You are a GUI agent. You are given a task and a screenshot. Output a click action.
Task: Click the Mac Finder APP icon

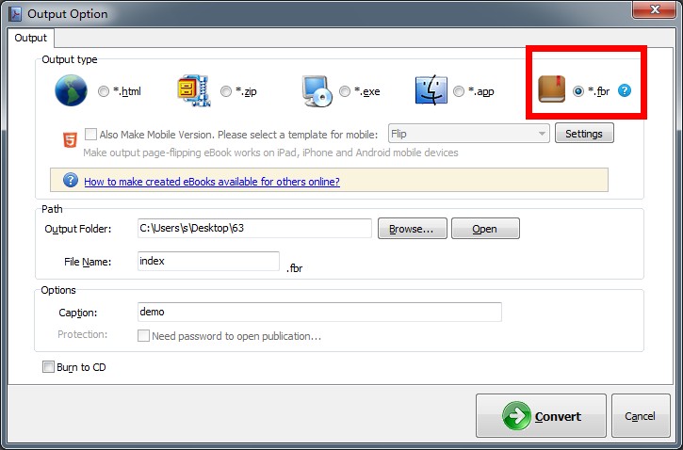click(x=431, y=90)
